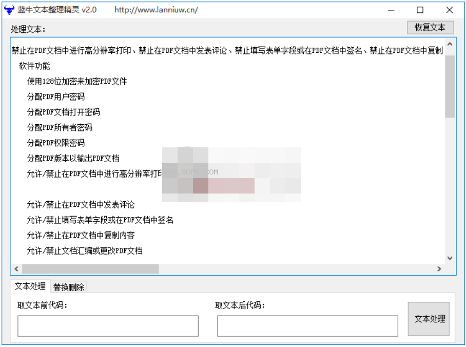Click the line 分配PDF所有者密码
This screenshot has width=466, height=347.
pos(60,128)
